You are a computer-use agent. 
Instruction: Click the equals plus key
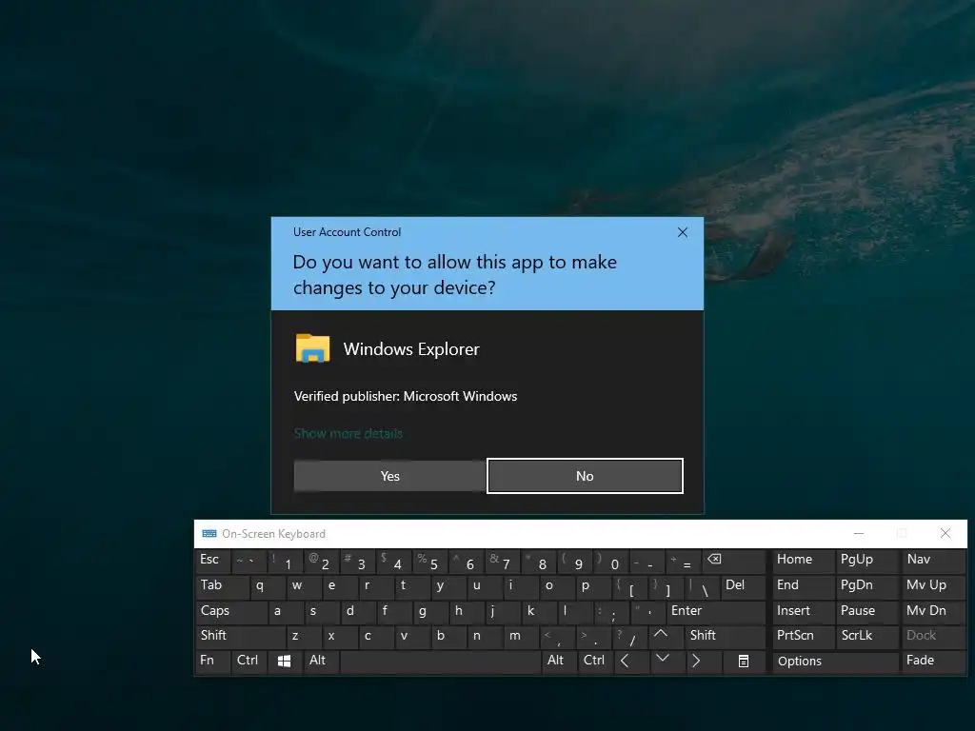(684, 561)
